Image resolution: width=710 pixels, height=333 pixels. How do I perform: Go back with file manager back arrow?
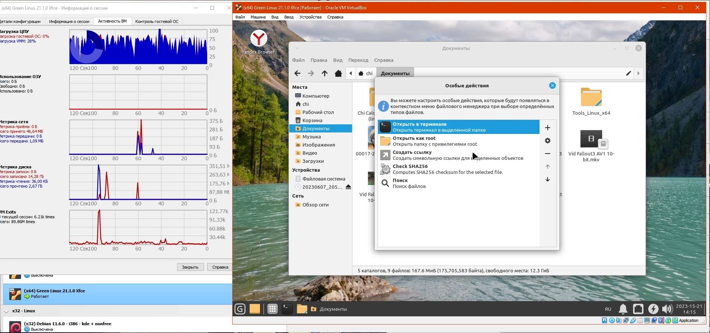click(297, 73)
